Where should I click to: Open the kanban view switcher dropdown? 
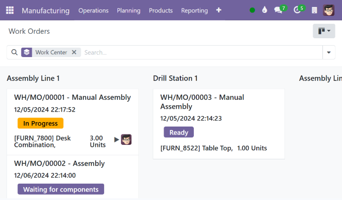click(x=324, y=31)
